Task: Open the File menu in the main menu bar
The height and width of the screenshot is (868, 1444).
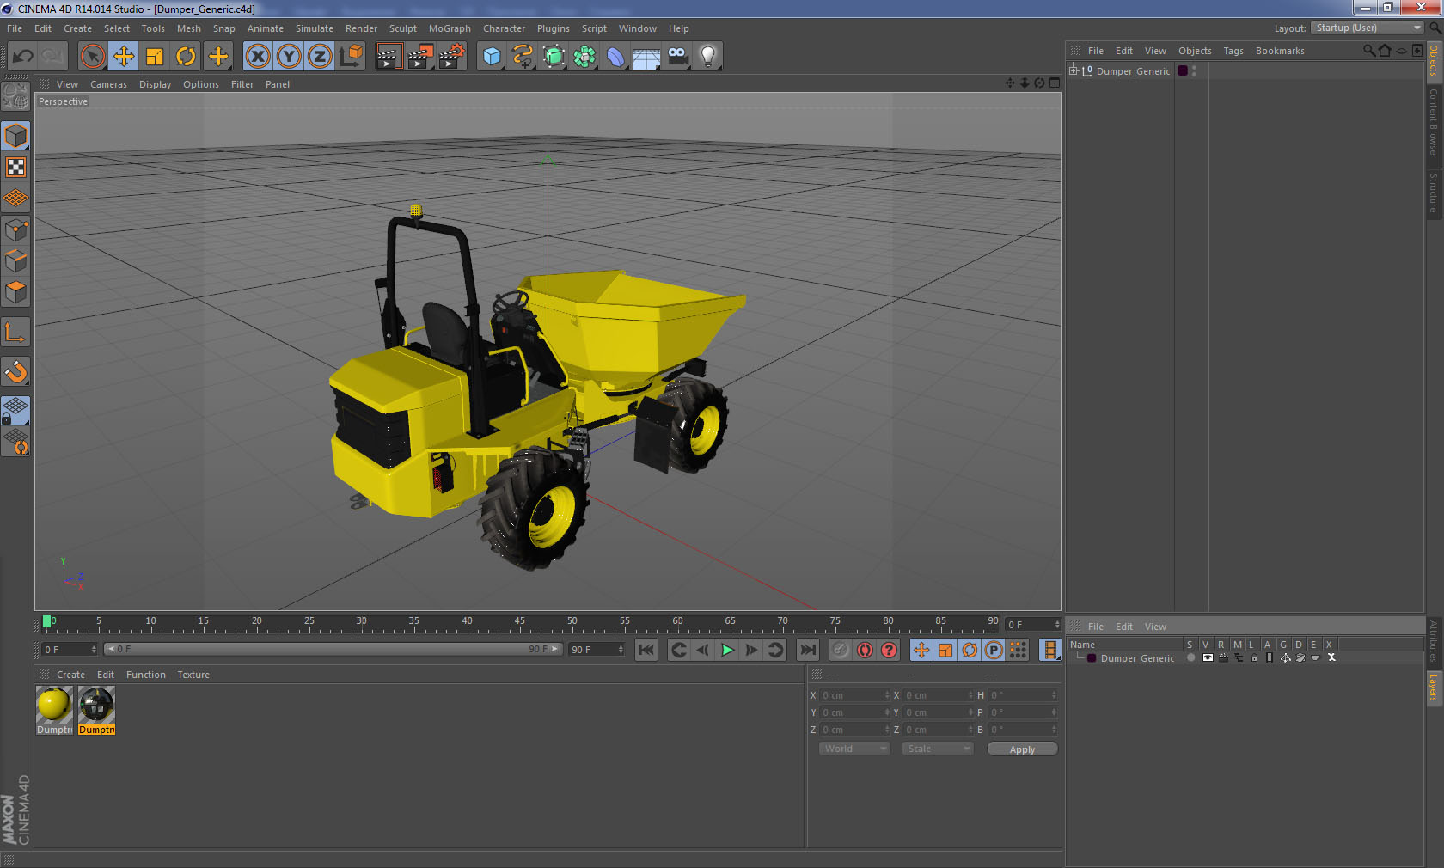Action: pyautogui.click(x=15, y=28)
